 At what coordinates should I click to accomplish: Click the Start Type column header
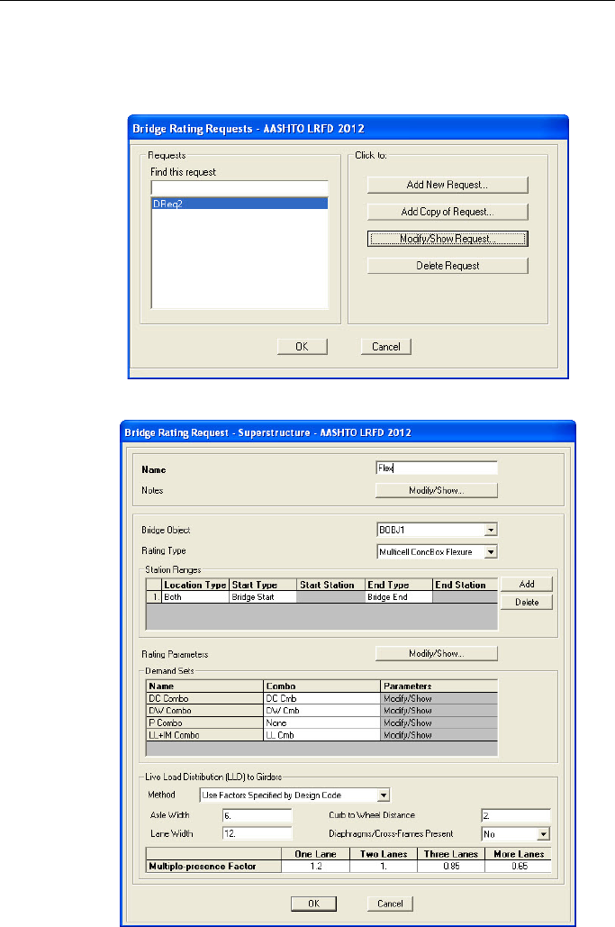click(x=263, y=585)
